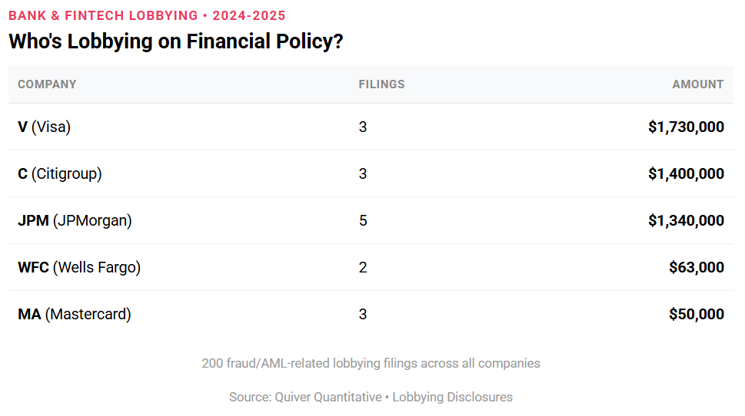Image resolution: width=745 pixels, height=416 pixels.
Task: Click Wells Fargo's filings count of 2
Action: [x=363, y=267]
